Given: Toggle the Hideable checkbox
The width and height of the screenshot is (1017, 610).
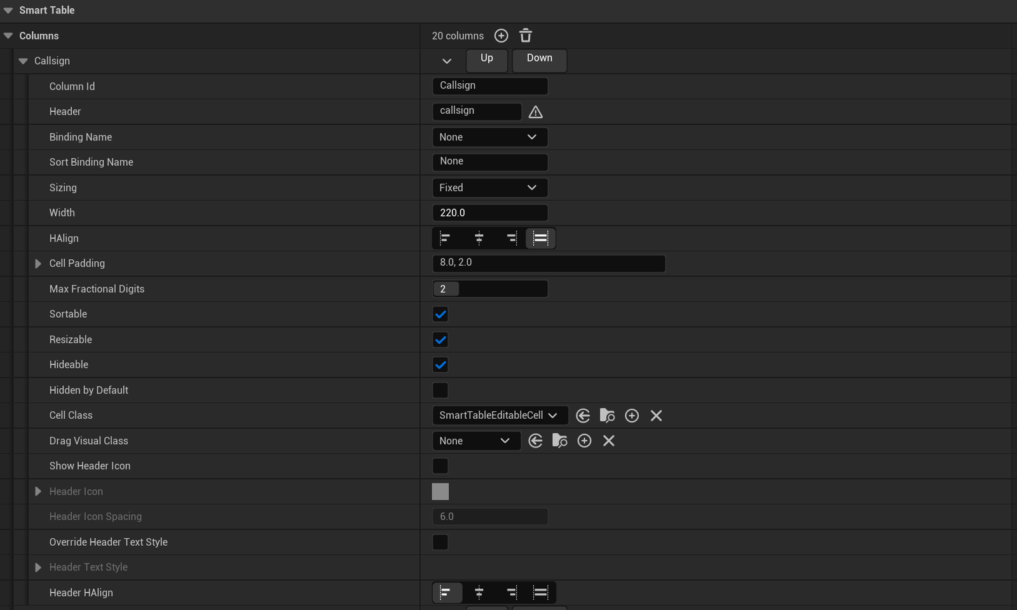Looking at the screenshot, I should (440, 365).
